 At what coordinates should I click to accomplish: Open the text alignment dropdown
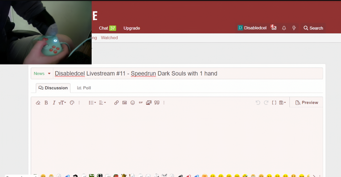pyautogui.click(x=102, y=103)
